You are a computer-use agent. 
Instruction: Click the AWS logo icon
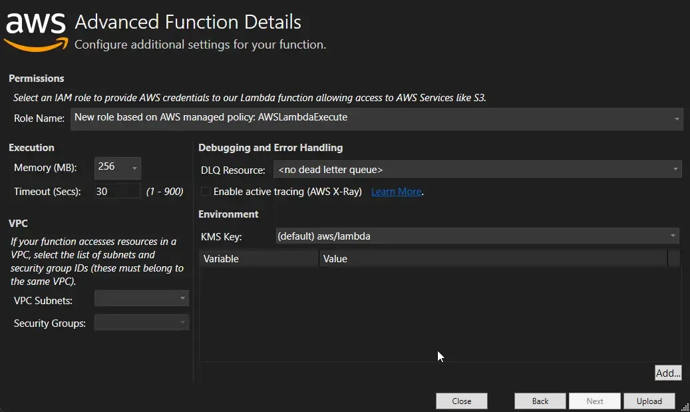[35, 28]
